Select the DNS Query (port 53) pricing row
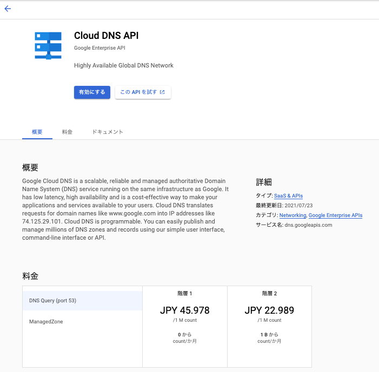Image resolution: width=379 pixels, height=372 pixels. (82, 301)
